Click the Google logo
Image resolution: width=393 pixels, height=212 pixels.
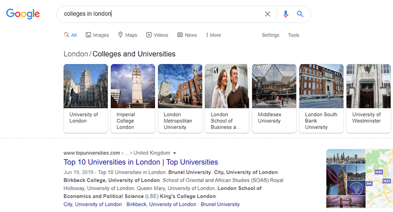(23, 14)
